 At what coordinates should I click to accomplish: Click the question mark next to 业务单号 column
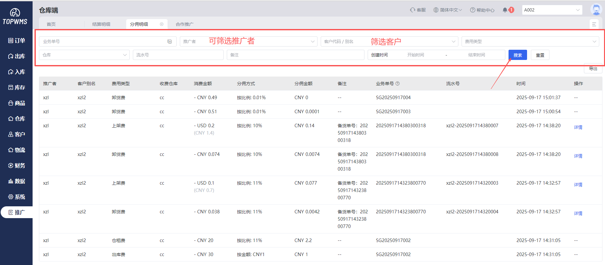(x=397, y=84)
